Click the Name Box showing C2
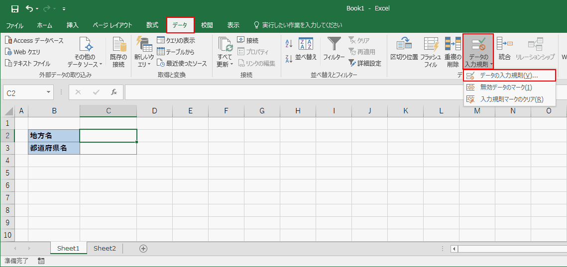This screenshot has height=267, width=567. tap(24, 93)
